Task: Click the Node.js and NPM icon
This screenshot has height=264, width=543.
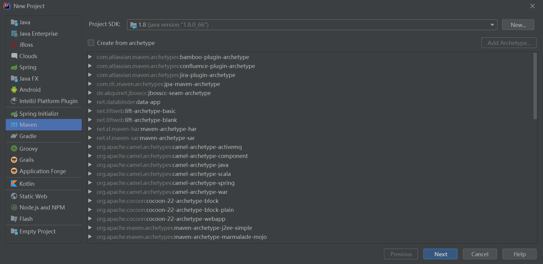Action: [14, 207]
